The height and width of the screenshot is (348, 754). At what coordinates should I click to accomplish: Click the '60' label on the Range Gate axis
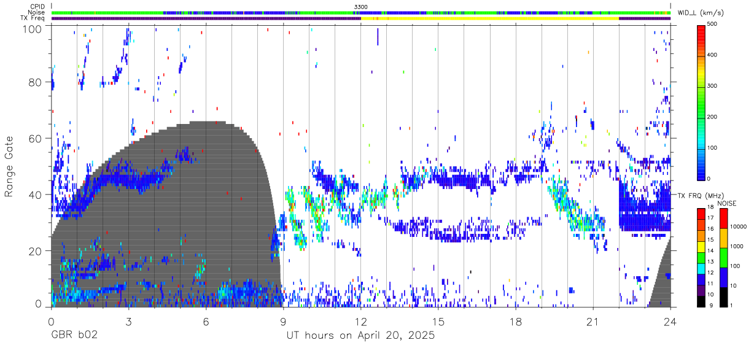tap(36, 139)
